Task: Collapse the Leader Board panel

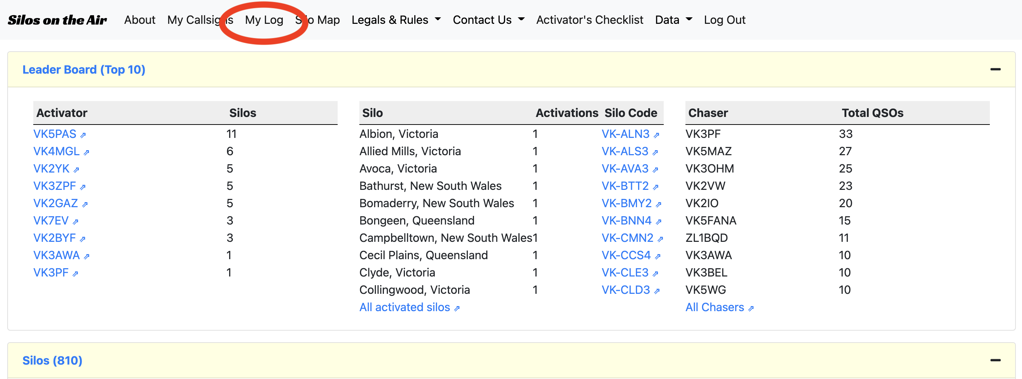Action: [995, 69]
